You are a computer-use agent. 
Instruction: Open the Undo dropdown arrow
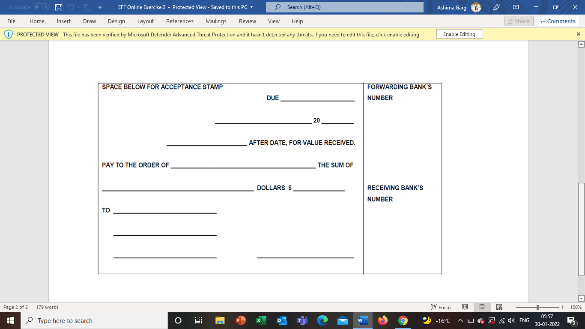[77, 7]
